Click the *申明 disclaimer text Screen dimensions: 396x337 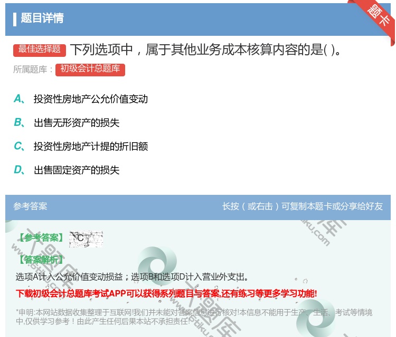194,316
